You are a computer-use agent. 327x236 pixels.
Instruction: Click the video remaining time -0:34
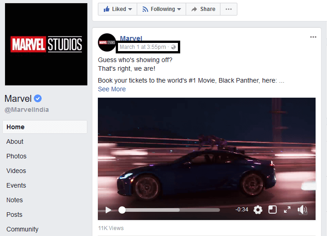pos(241,210)
